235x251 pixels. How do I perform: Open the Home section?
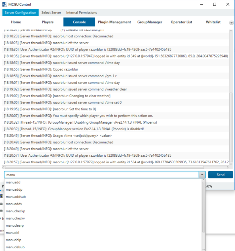pyautogui.click(x=16, y=22)
